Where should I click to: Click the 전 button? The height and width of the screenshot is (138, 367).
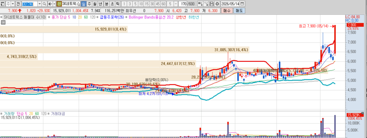coord(18,4)
